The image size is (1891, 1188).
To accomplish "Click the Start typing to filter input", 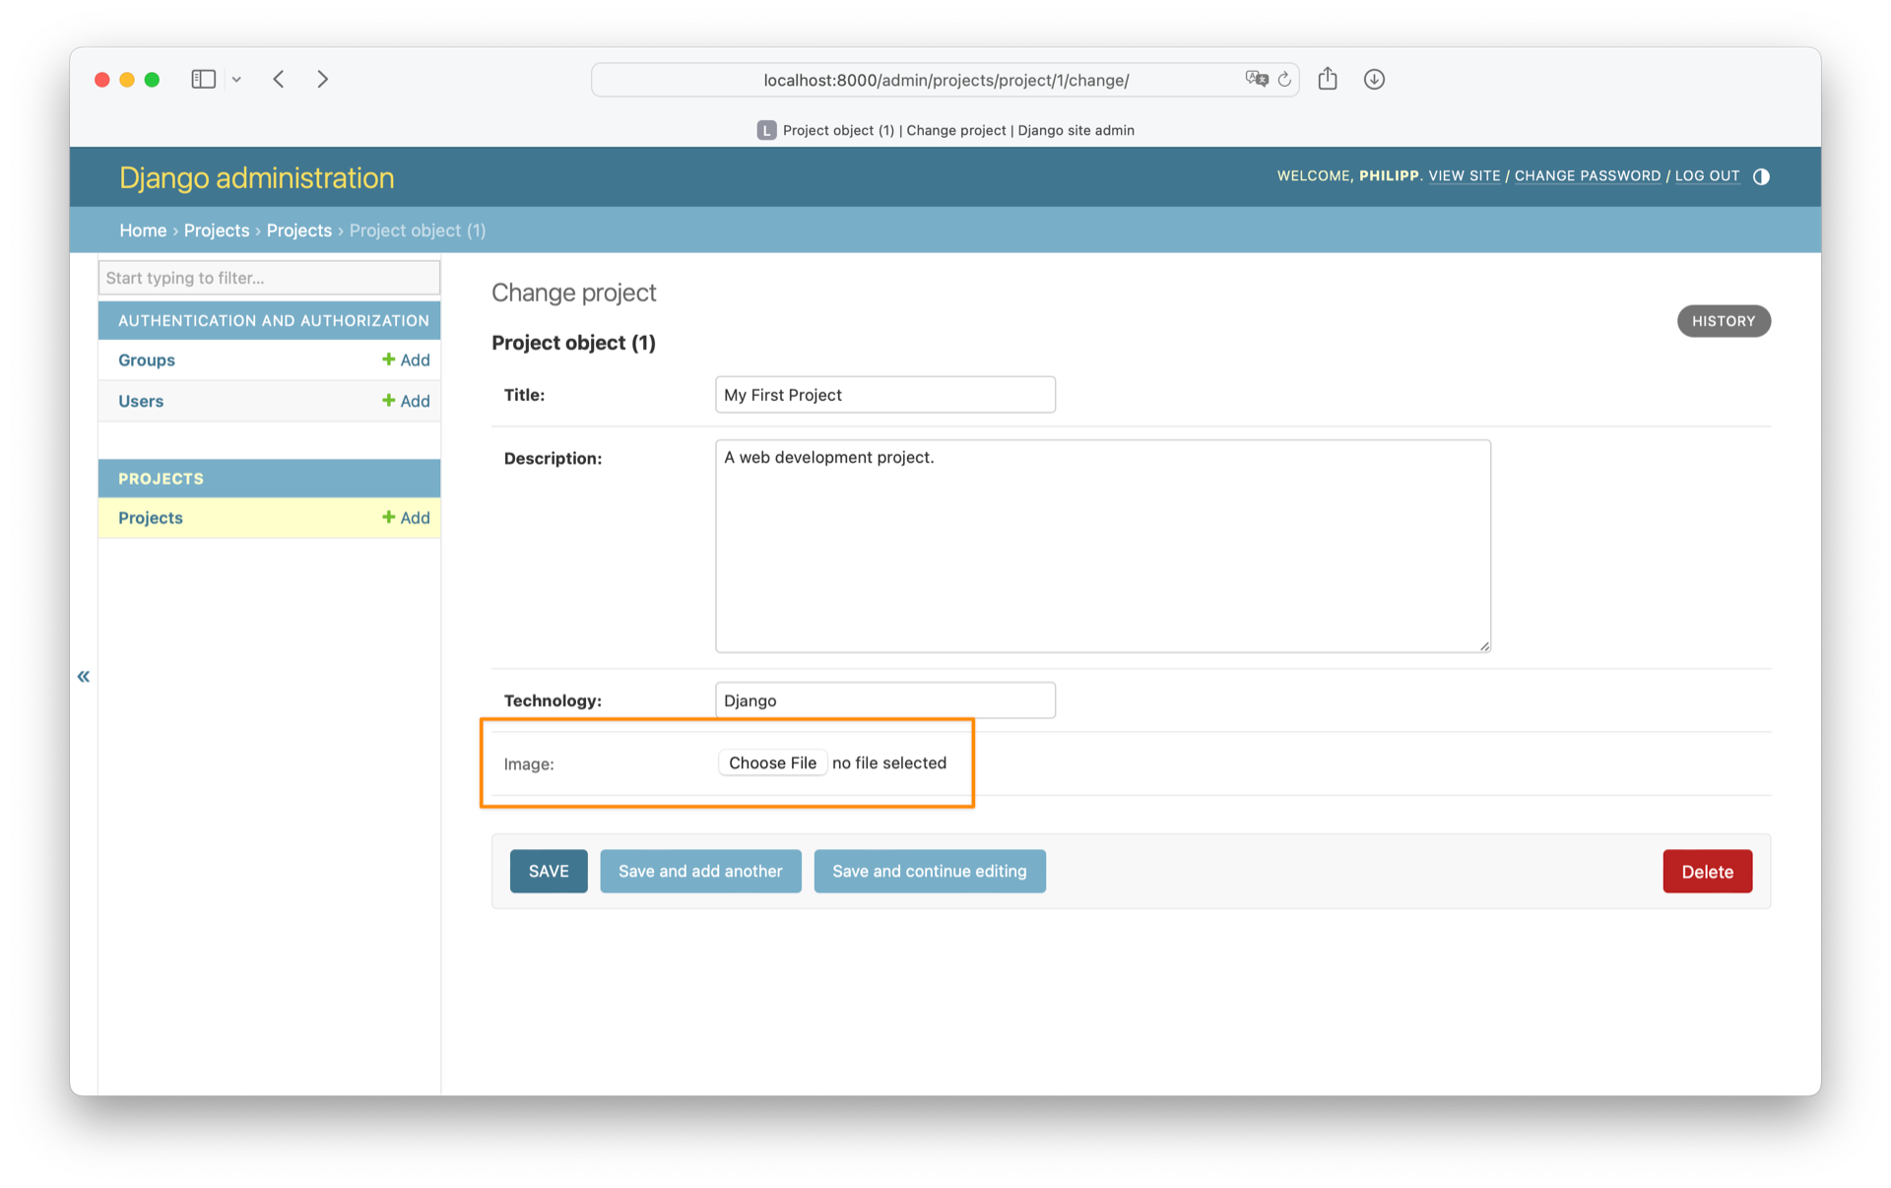I will (x=270, y=277).
